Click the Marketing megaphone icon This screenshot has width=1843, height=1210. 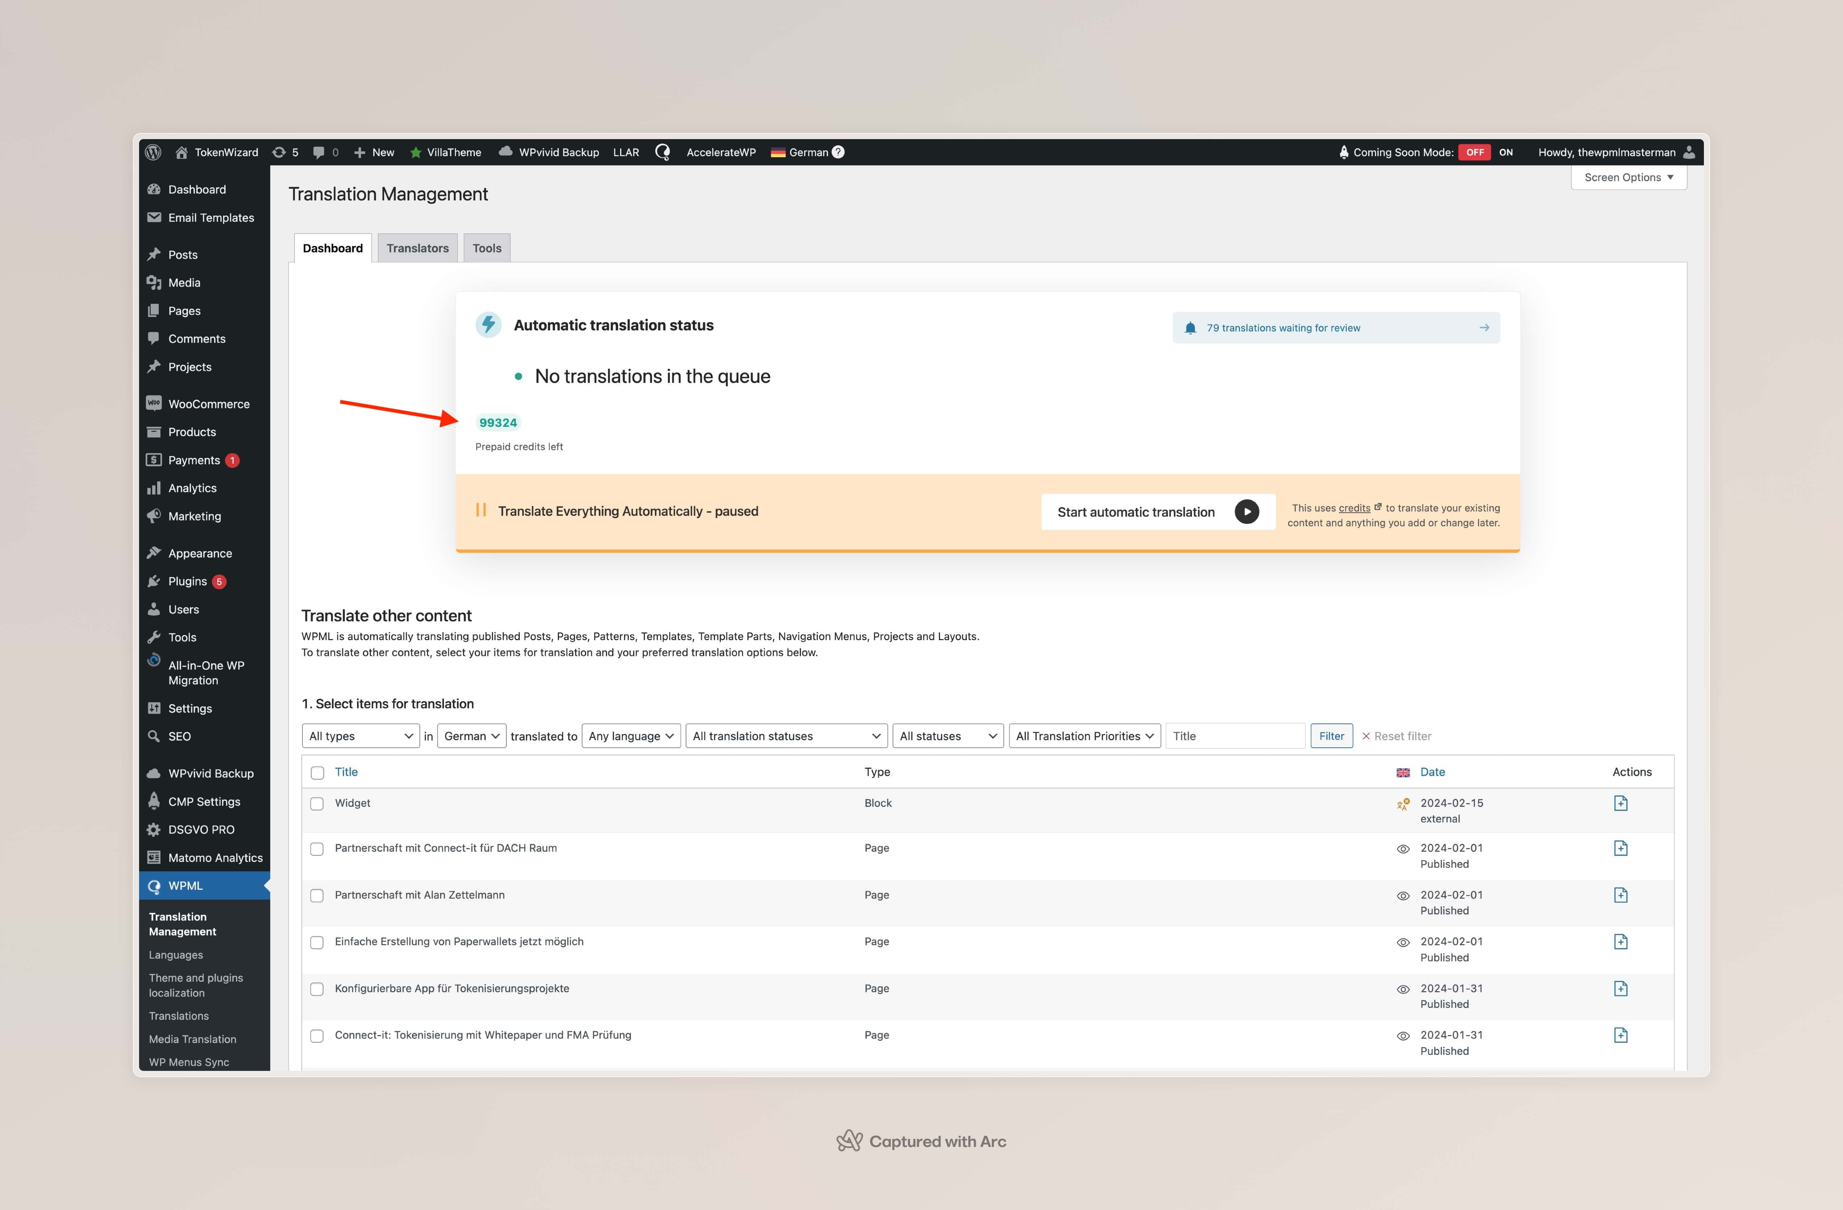click(x=154, y=515)
